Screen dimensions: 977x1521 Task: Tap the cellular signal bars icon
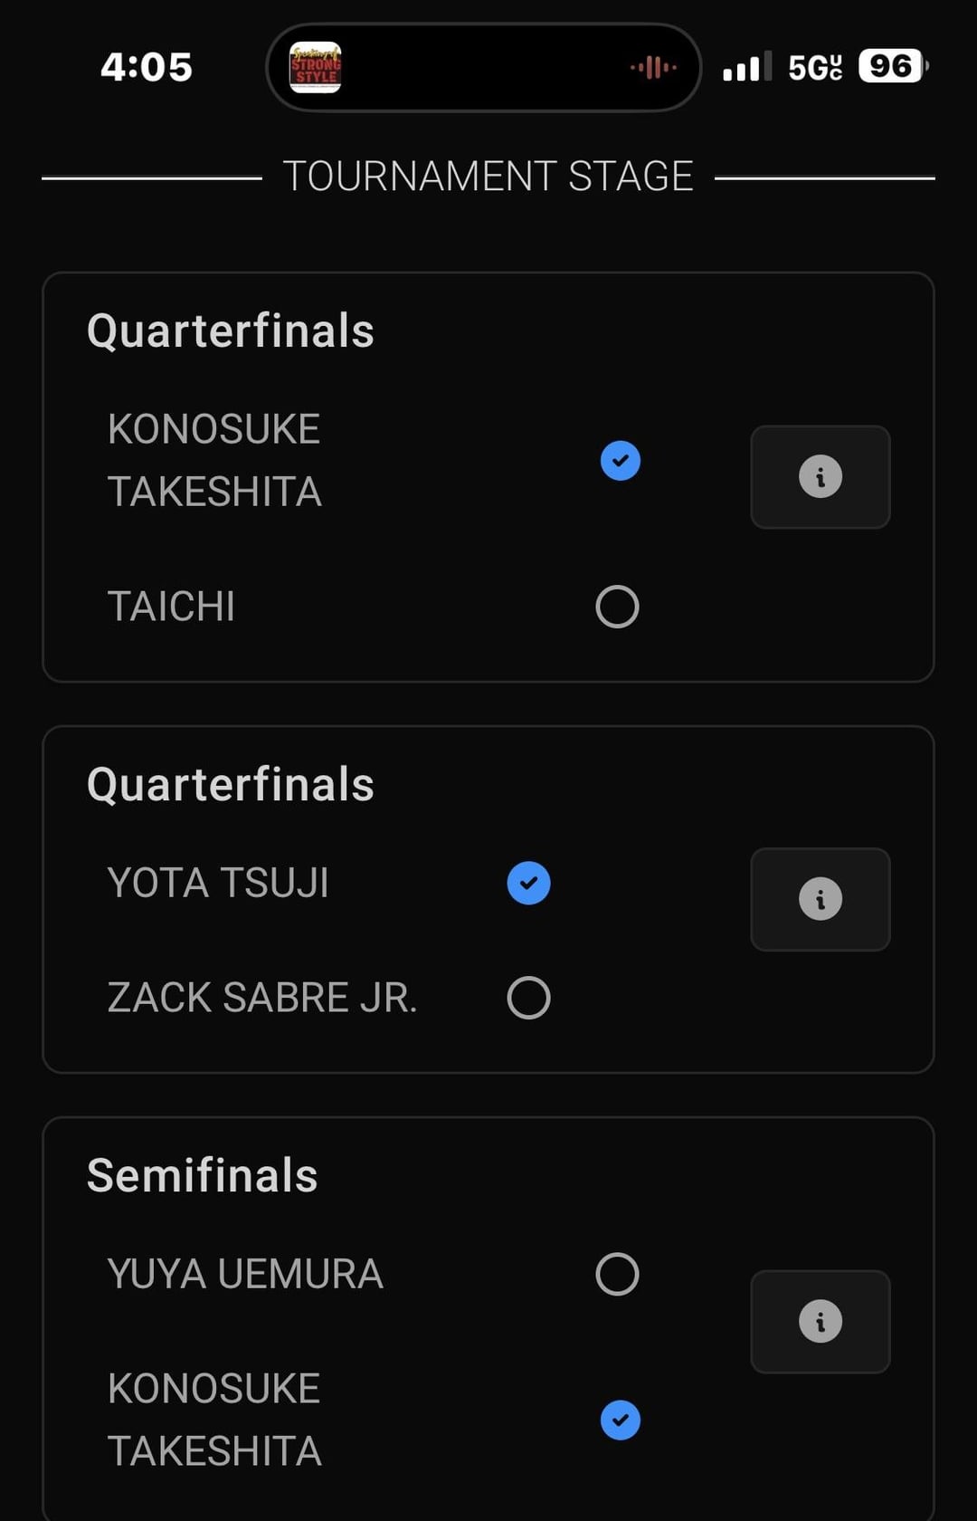pyautogui.click(x=747, y=66)
